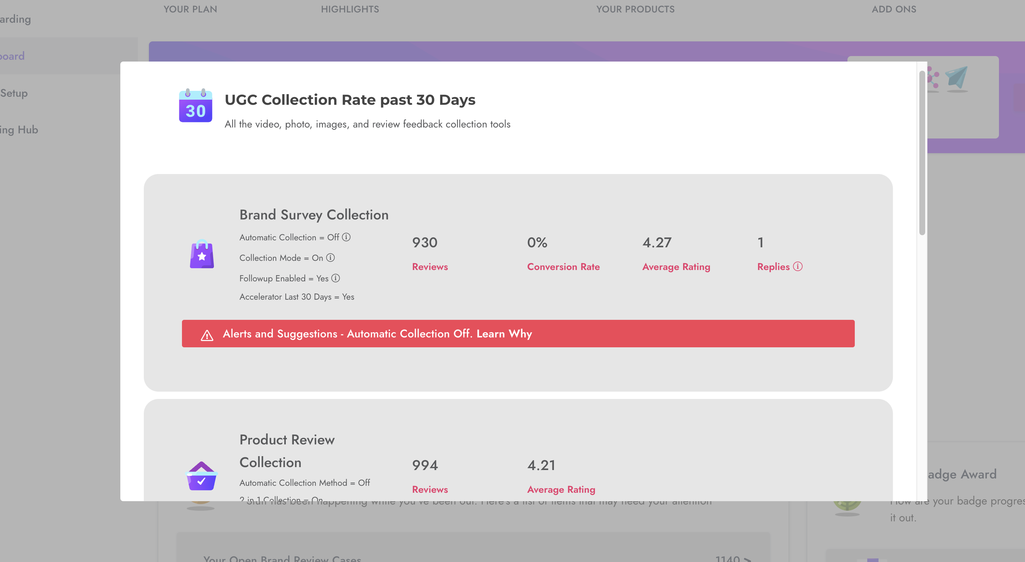
Task: Click the Product Review basket icon
Action: tap(201, 476)
